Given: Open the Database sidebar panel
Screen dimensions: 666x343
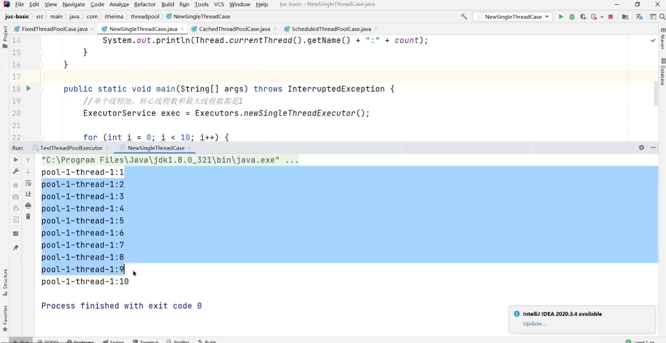Looking at the screenshot, I should point(662,72).
